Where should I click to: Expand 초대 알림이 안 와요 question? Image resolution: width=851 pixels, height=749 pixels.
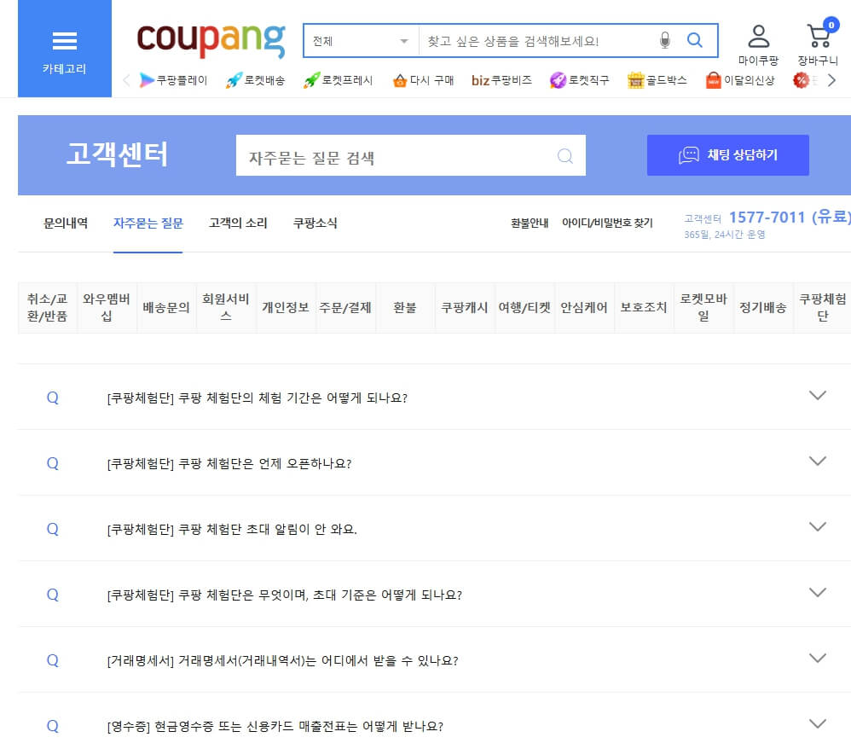coord(434,529)
